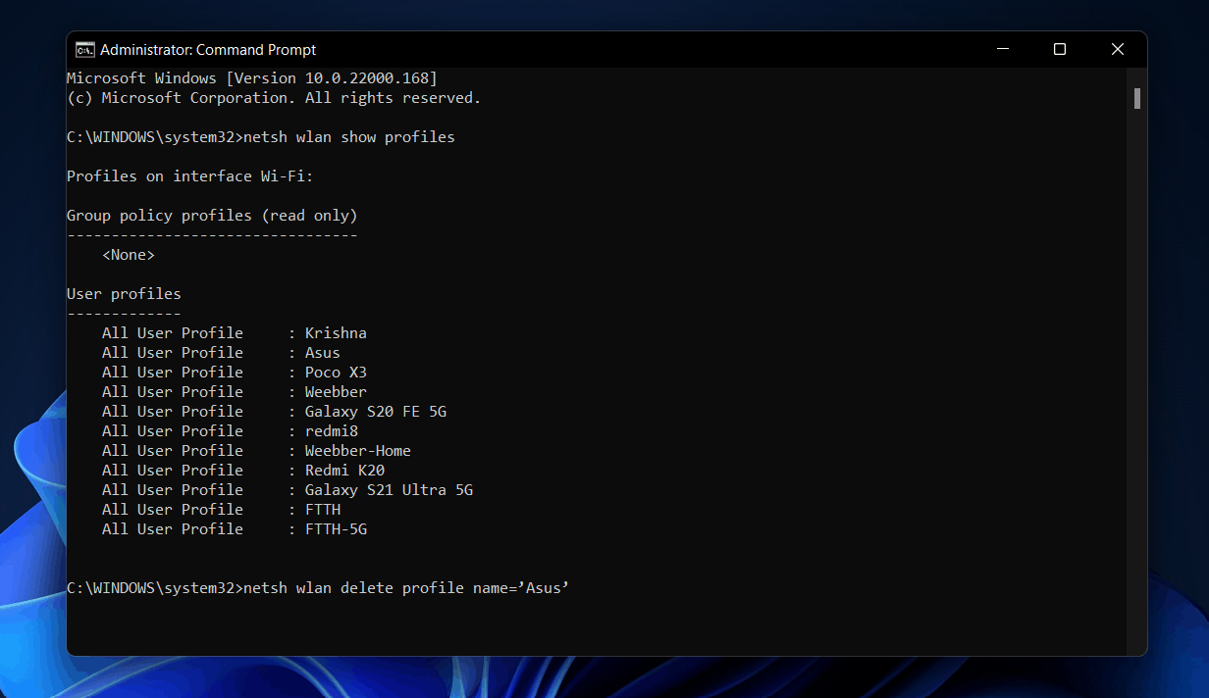Click the 'Asus' entry in the profile list
Screen dimensions: 1209x698
tap(322, 353)
